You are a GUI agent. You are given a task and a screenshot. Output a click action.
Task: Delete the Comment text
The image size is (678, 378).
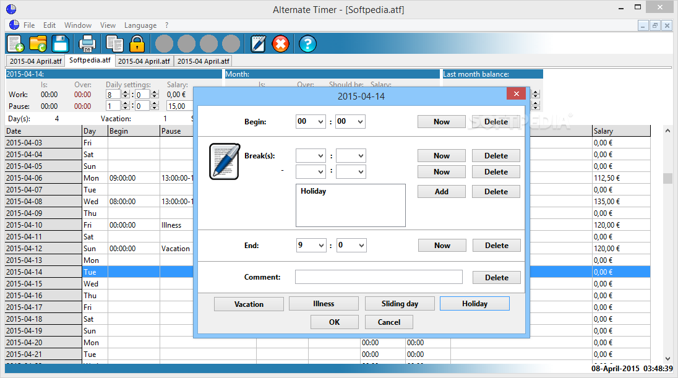[496, 277]
